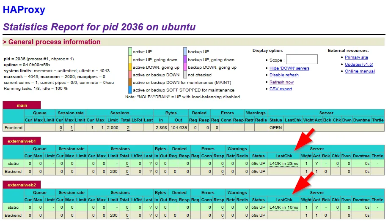This screenshot has height=221, width=388.
Task: Click 'pid = 2036 (process #1, nbproc = 1)' text
Action: click(39, 59)
